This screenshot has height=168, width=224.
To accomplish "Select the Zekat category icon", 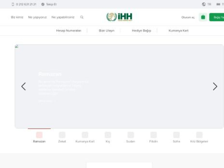I will (x=62, y=135).
